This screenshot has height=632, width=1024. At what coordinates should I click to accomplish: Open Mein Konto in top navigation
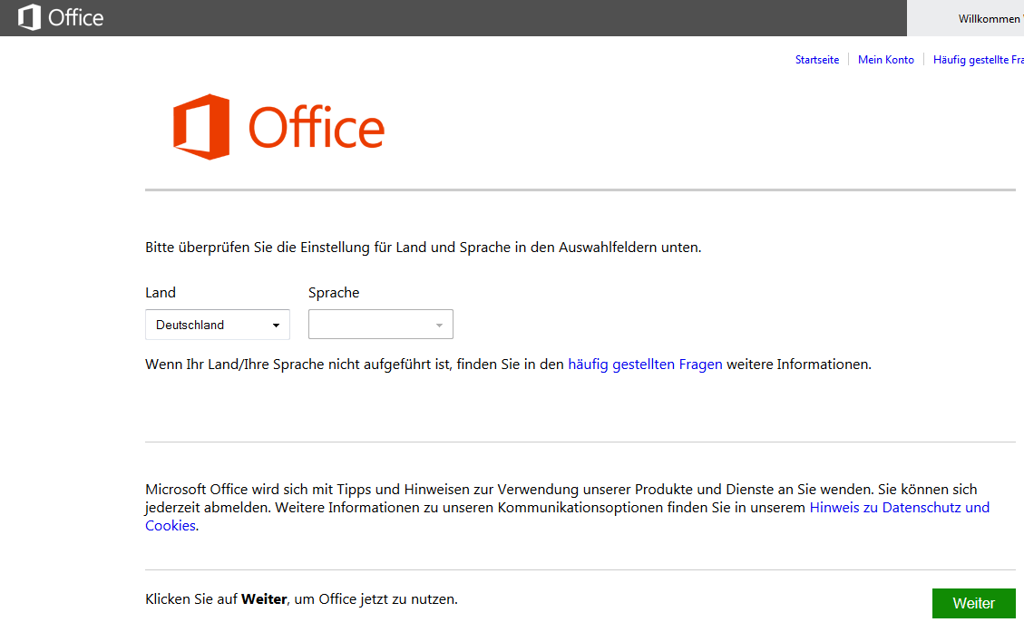pos(885,60)
